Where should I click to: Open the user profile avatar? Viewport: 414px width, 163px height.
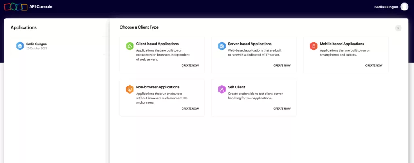pos(404,7)
